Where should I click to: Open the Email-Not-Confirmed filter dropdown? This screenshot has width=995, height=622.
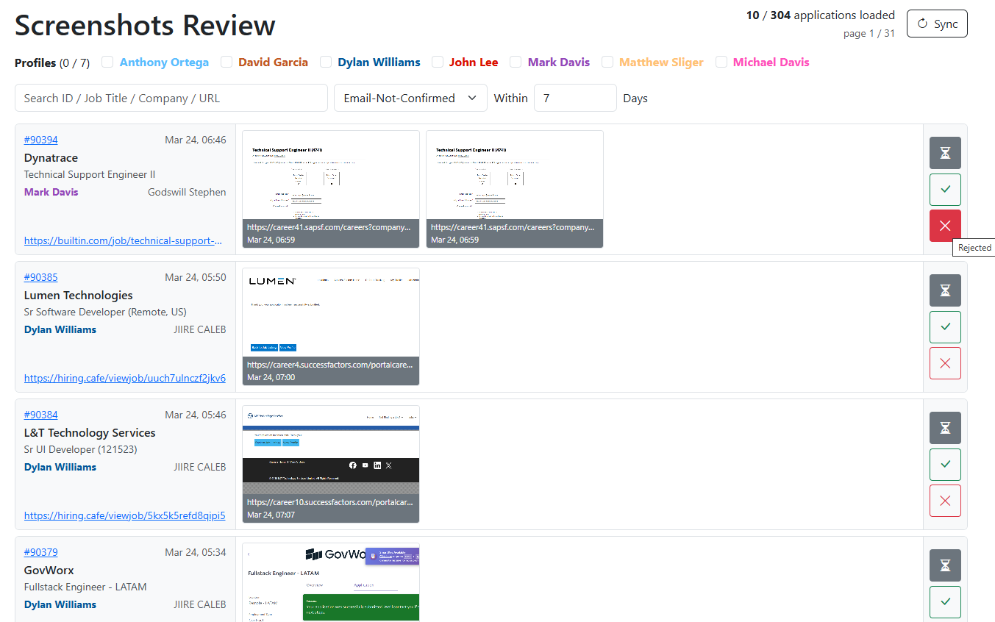pyautogui.click(x=410, y=97)
